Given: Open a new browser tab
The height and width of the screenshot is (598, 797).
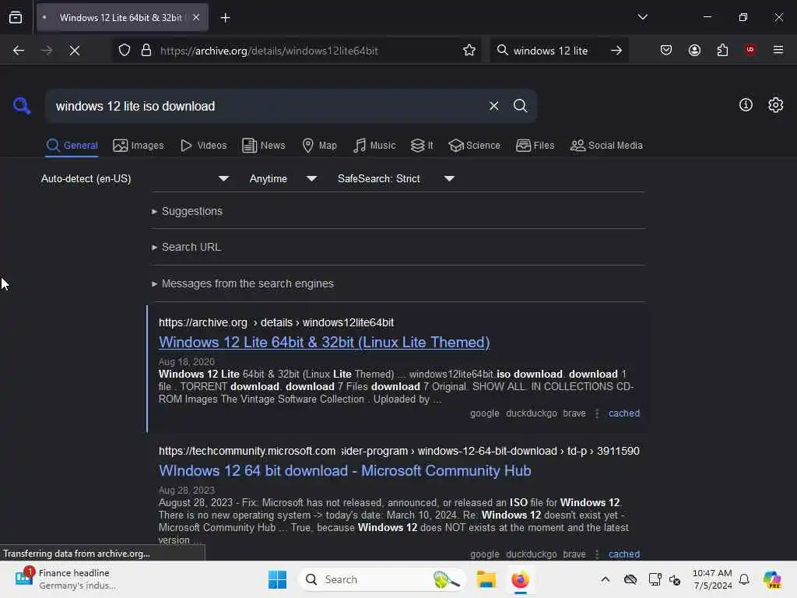Looking at the screenshot, I should [x=225, y=18].
